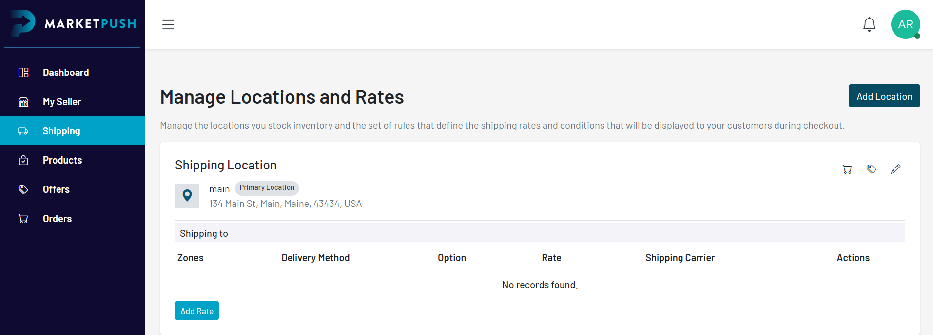This screenshot has width=933, height=335.
Task: Open the My Seller menu item
Action: [62, 102]
